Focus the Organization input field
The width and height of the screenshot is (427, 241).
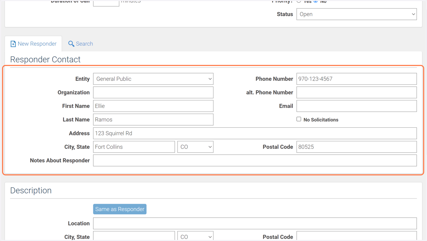[153, 92]
